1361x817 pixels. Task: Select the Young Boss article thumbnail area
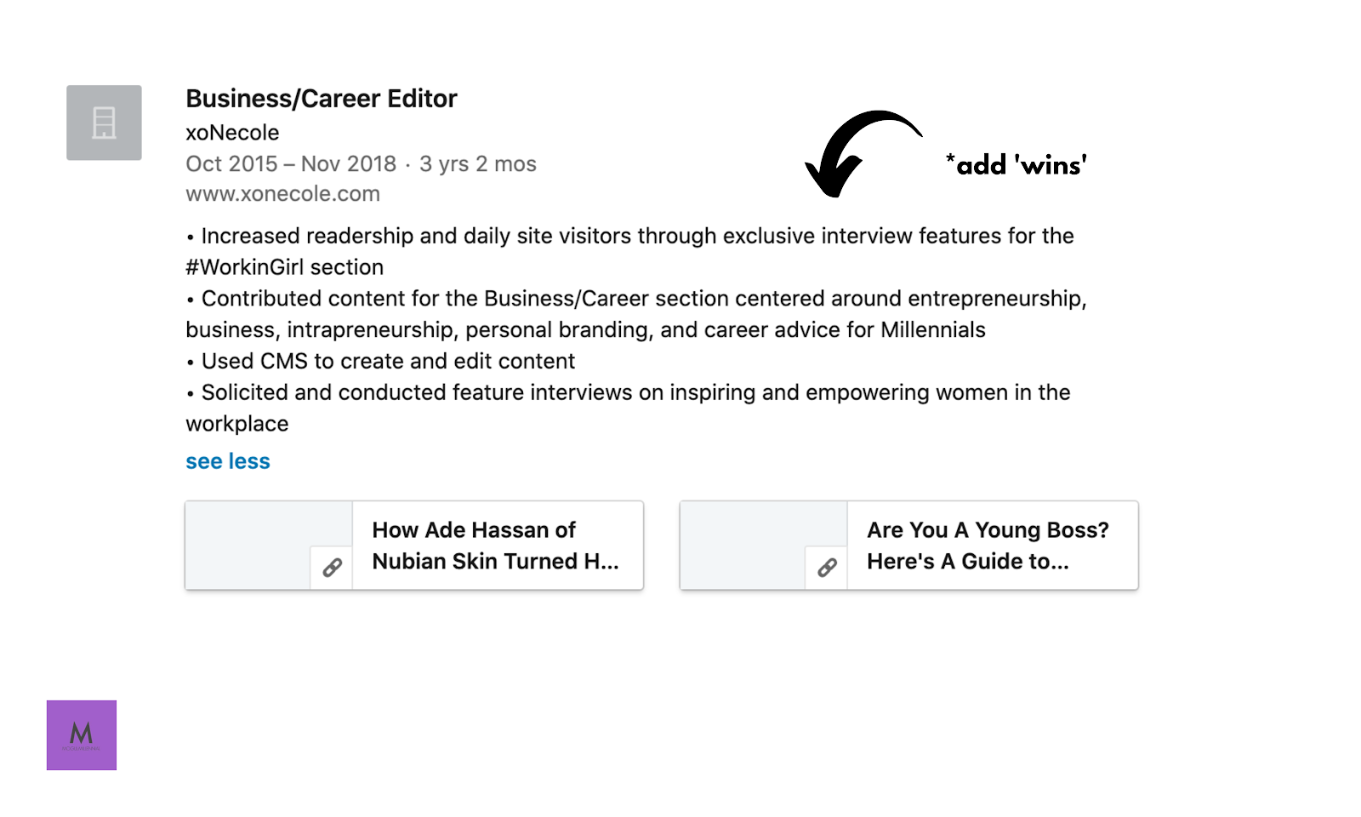(x=764, y=545)
